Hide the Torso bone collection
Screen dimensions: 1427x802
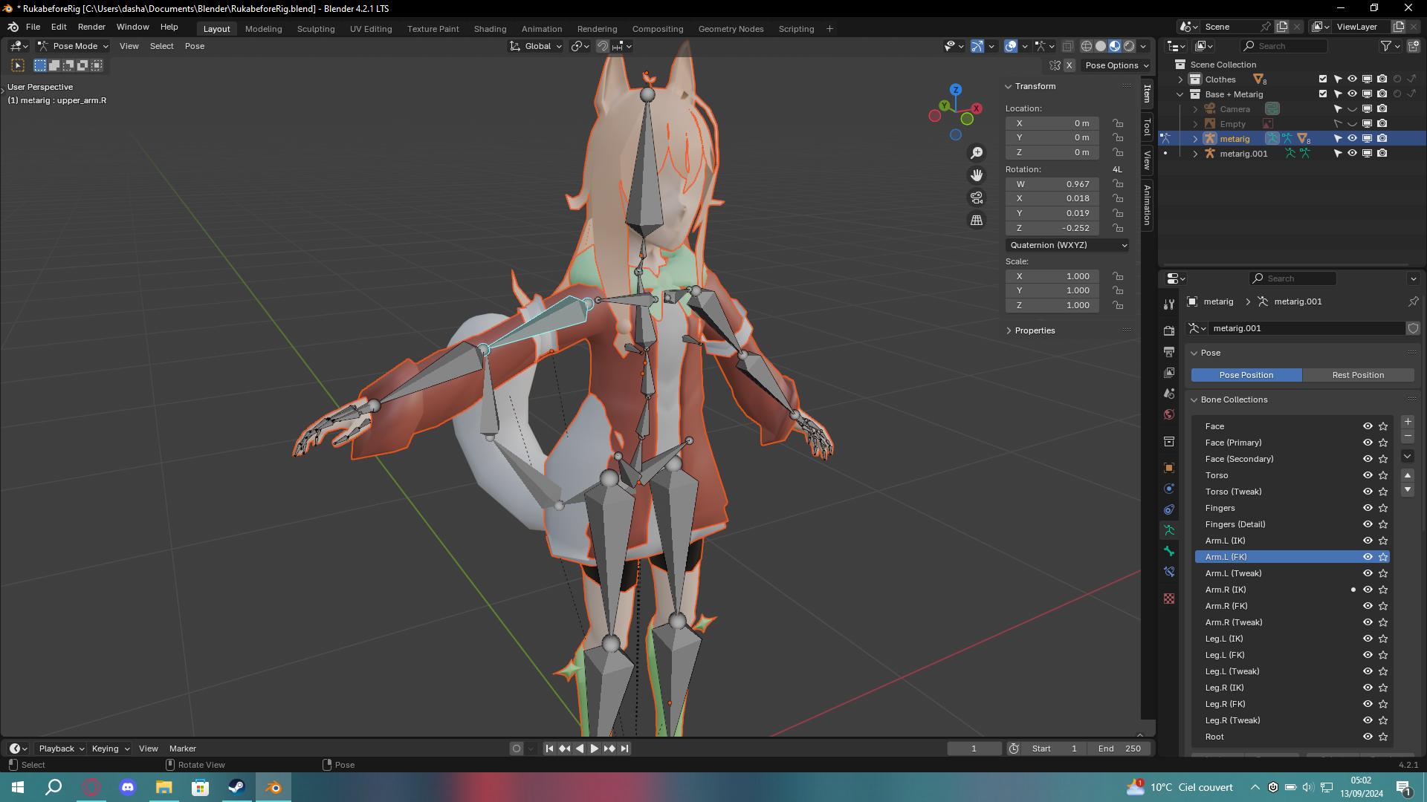[x=1368, y=475]
